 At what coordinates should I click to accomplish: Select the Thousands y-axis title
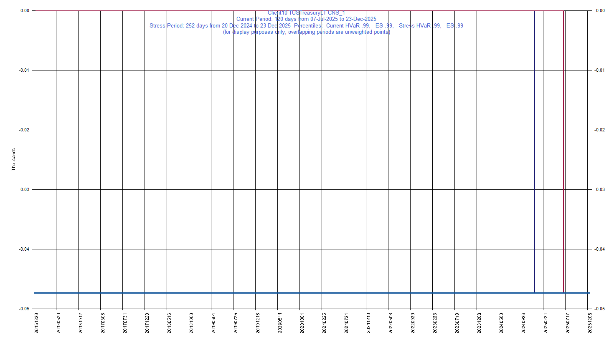pos(13,159)
